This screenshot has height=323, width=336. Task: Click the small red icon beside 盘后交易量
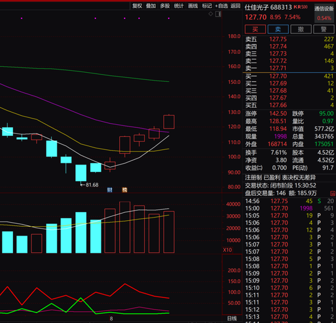332,193
